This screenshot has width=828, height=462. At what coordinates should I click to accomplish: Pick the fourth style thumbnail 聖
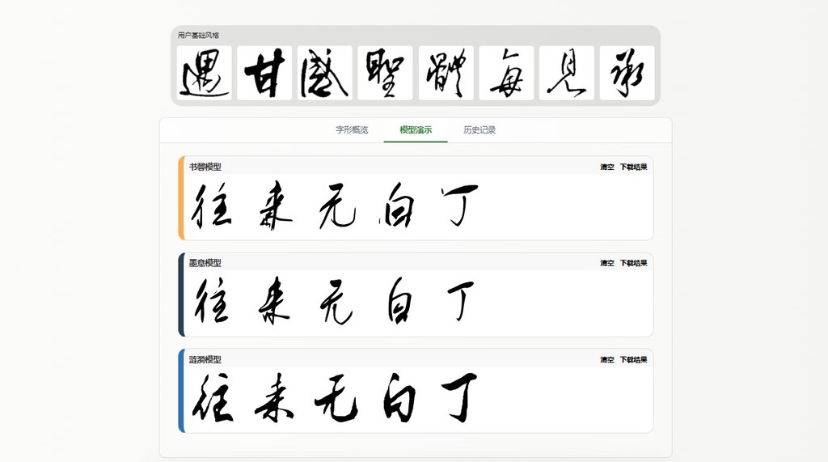tap(385, 73)
